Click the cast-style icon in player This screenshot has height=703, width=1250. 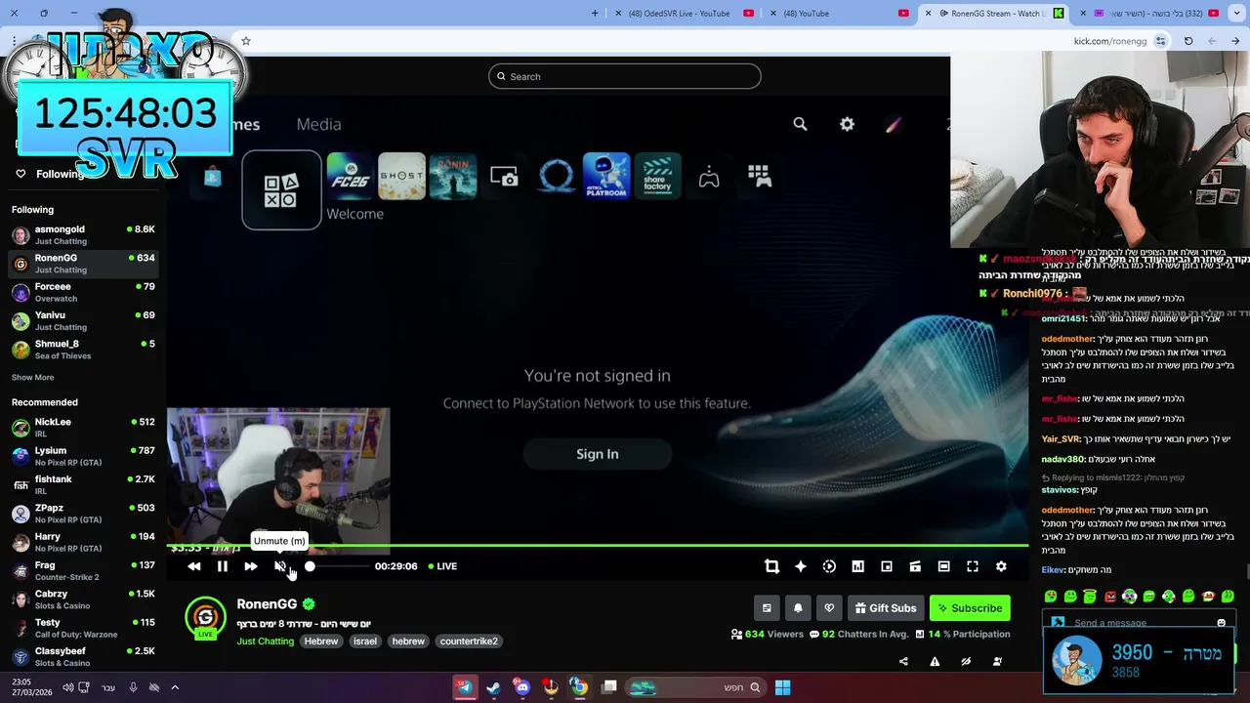coord(915,566)
